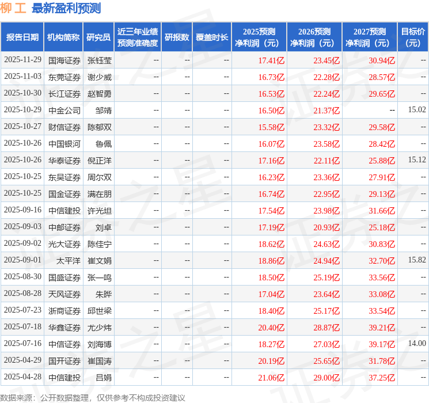Click the 研报数 column header
The width and height of the screenshot is (429, 403).
click(177, 37)
